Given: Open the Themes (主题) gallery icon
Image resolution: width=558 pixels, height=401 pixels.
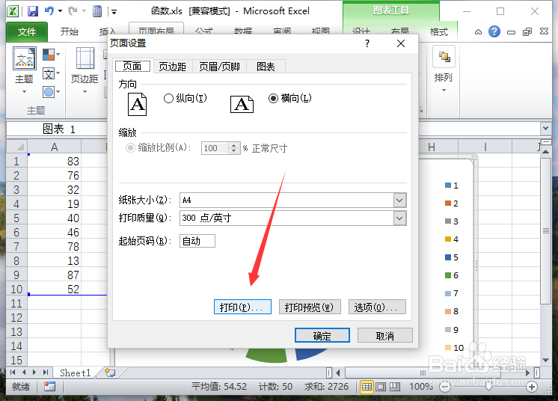Looking at the screenshot, I should pyautogui.click(x=25, y=58).
